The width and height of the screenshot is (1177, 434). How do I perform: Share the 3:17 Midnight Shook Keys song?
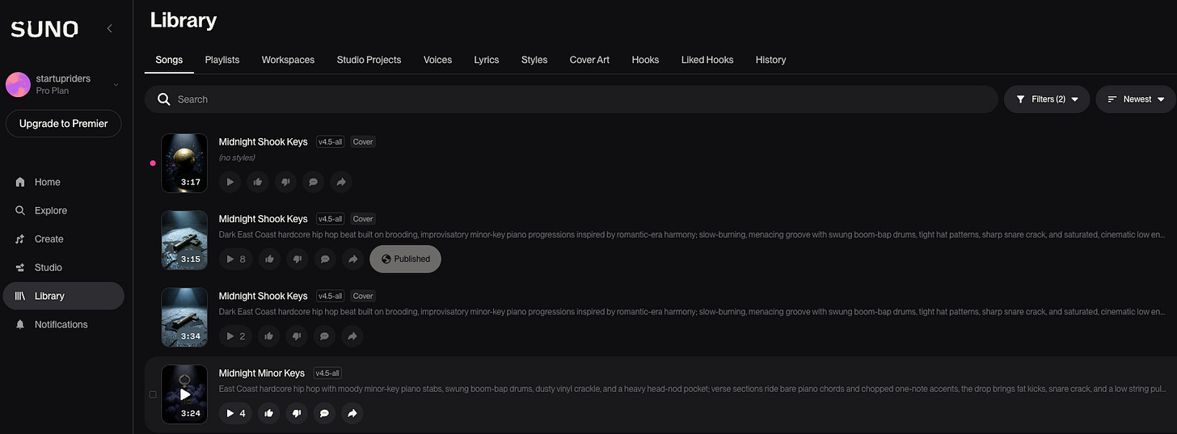341,183
